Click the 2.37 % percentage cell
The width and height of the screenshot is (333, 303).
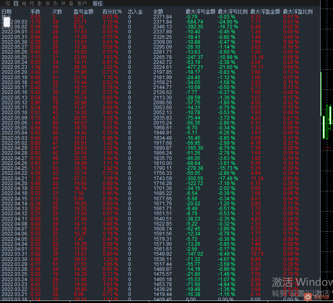point(110,123)
